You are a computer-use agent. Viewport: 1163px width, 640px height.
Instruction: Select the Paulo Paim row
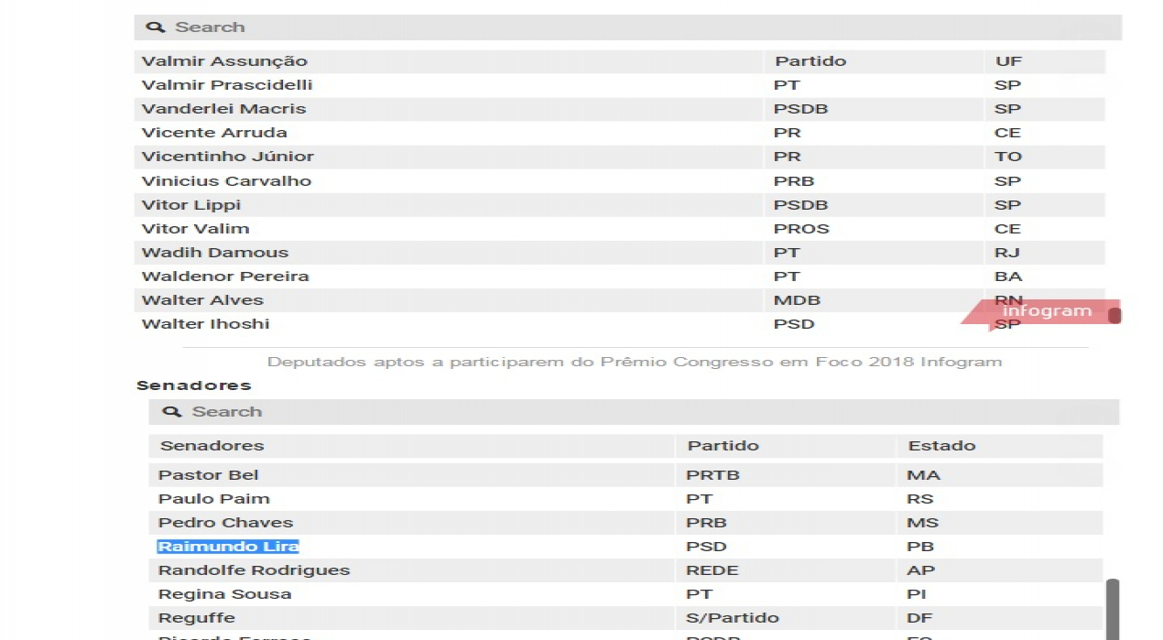click(x=213, y=499)
